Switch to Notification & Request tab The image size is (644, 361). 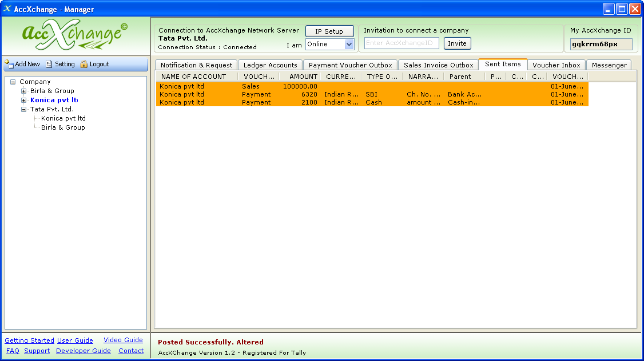pyautogui.click(x=196, y=65)
